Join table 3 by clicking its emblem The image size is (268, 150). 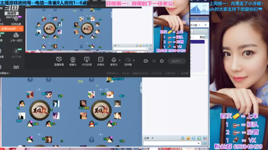tap(40, 110)
